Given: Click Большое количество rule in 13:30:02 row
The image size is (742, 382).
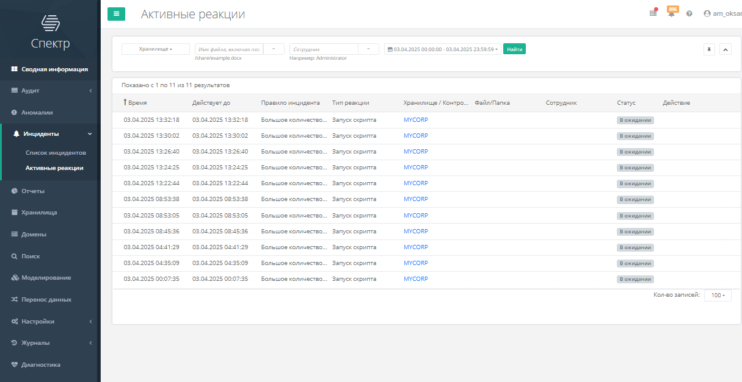Looking at the screenshot, I should (x=294, y=136).
